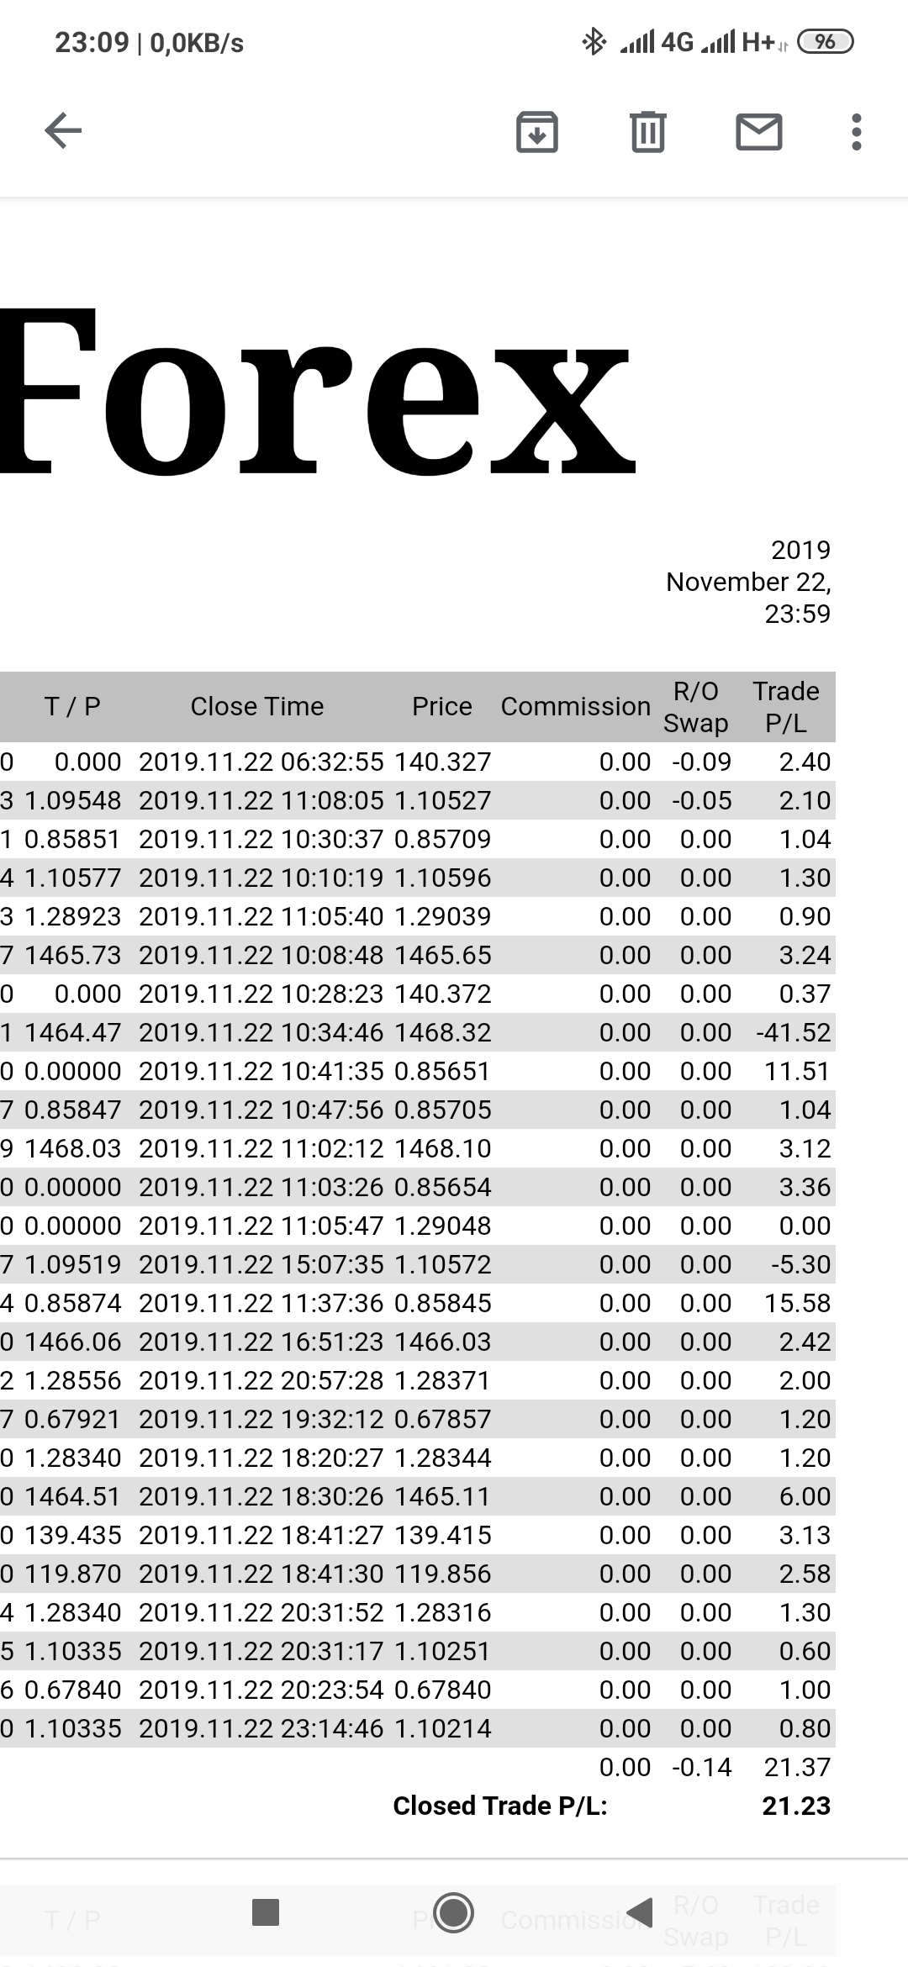Screen dimensions: 908x1967
Task: Mark as unread with the envelope icon
Action: [x=758, y=132]
